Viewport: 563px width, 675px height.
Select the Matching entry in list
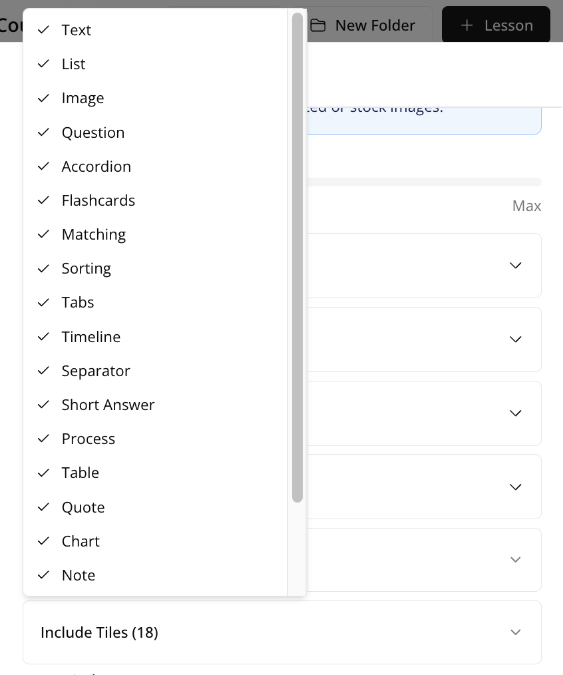pos(93,234)
